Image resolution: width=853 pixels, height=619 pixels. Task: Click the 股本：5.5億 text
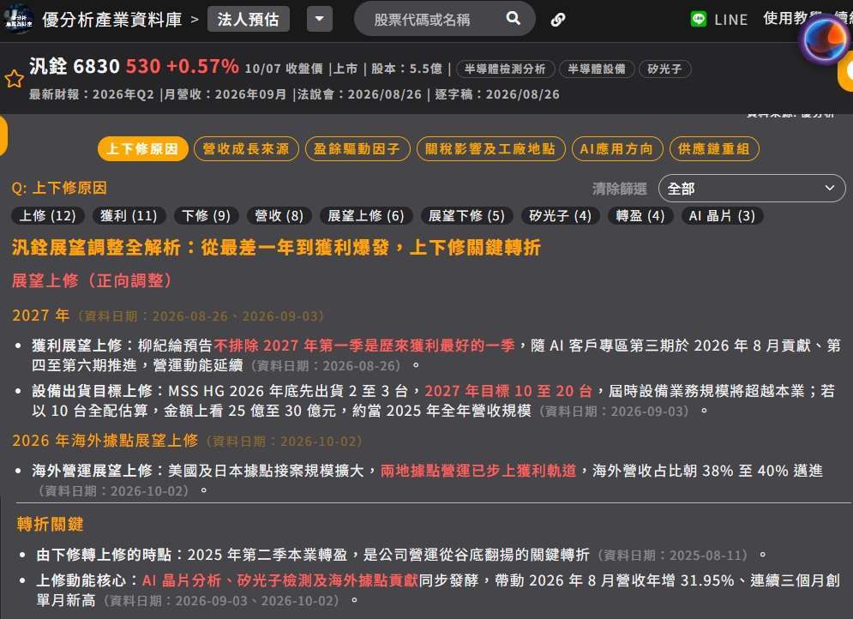pyautogui.click(x=406, y=69)
